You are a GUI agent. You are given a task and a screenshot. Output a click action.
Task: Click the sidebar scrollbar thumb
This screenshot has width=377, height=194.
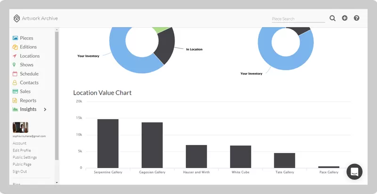click(57, 96)
